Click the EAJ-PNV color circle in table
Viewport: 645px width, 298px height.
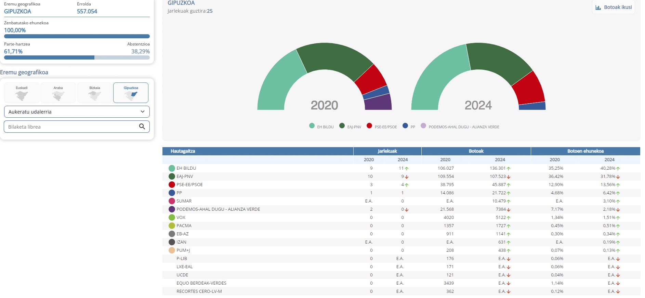click(x=172, y=177)
